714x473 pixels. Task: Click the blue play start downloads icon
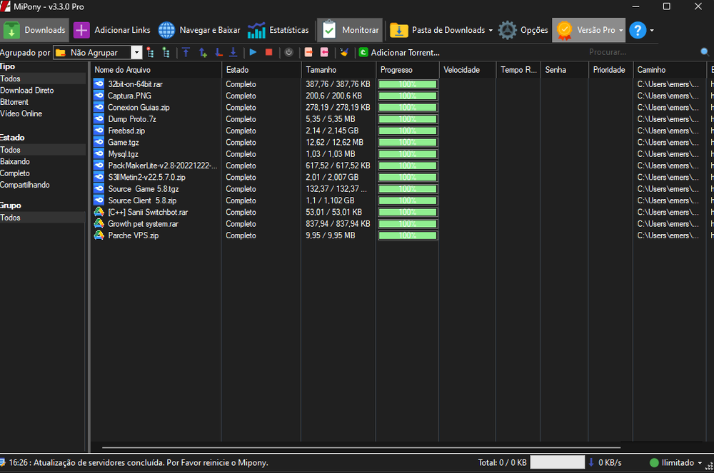tap(253, 52)
